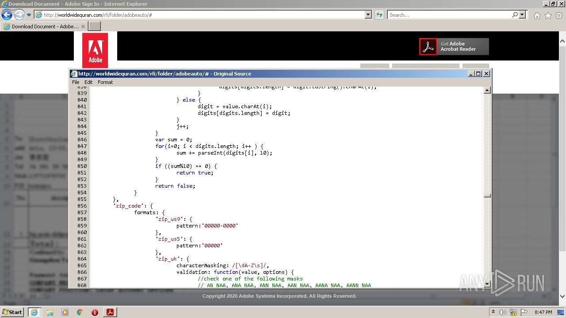
Task: Click the 'zip_uk' key text
Action: (169, 259)
